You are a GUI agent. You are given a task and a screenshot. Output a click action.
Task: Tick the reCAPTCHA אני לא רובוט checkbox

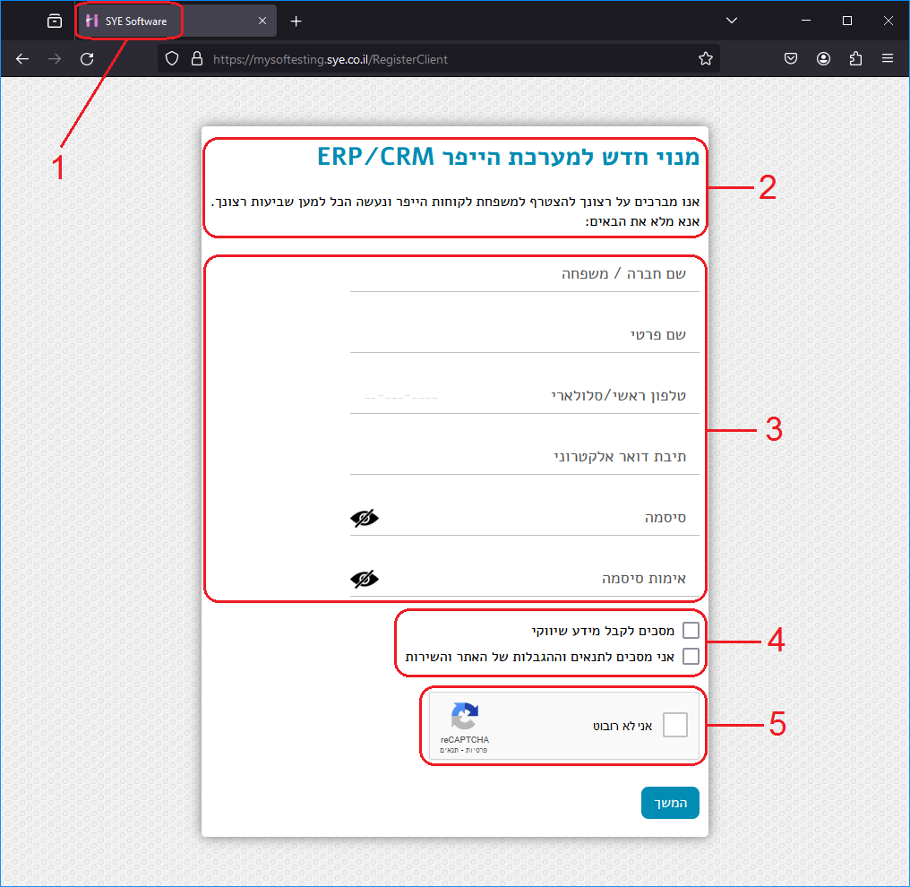point(675,725)
